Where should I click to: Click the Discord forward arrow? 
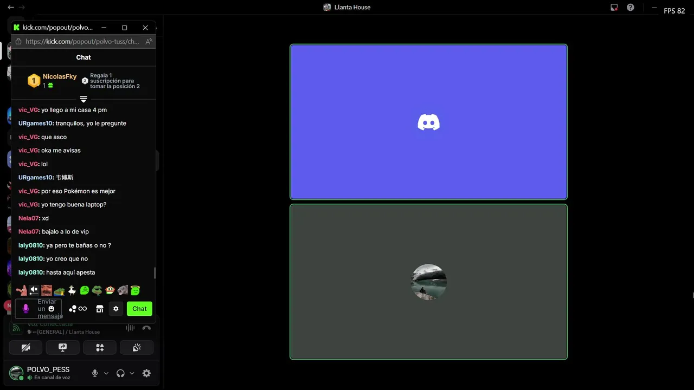22,7
